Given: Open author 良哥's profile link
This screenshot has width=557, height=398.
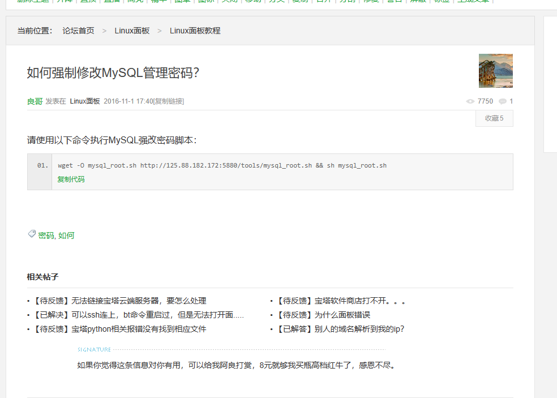Looking at the screenshot, I should point(35,101).
